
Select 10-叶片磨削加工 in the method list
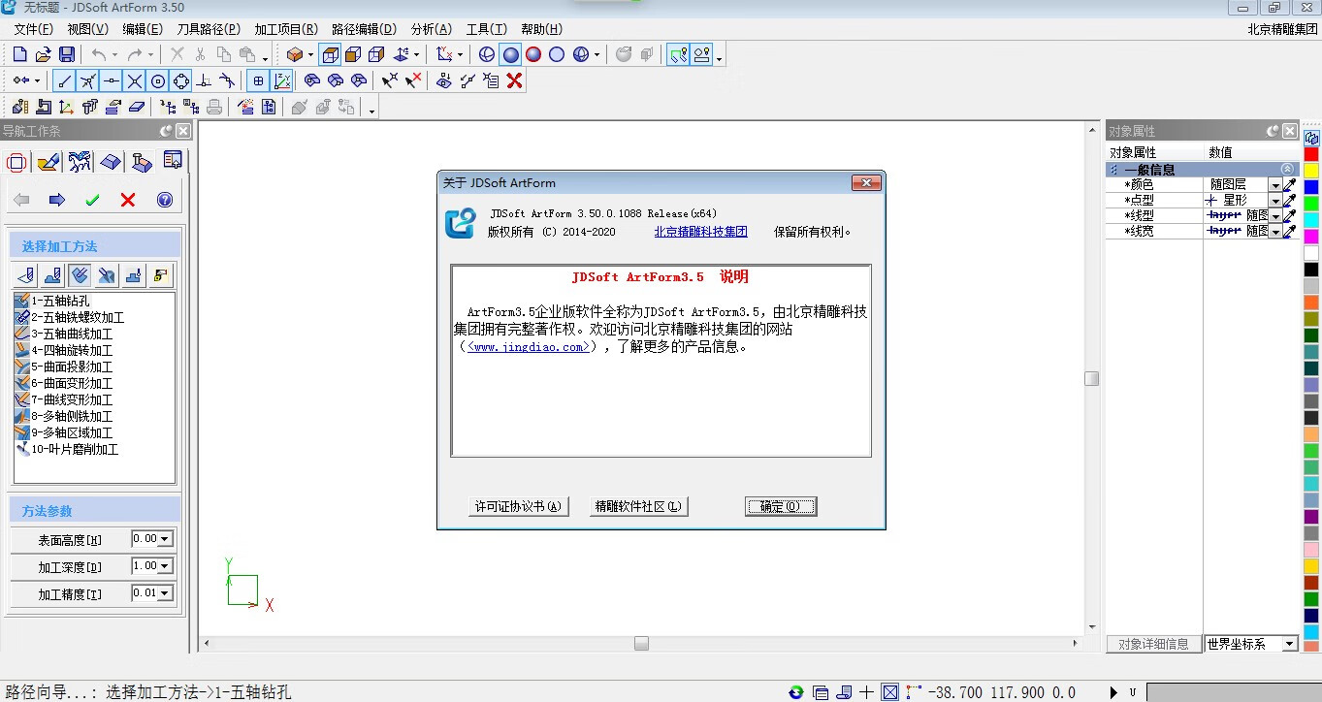[x=67, y=449]
